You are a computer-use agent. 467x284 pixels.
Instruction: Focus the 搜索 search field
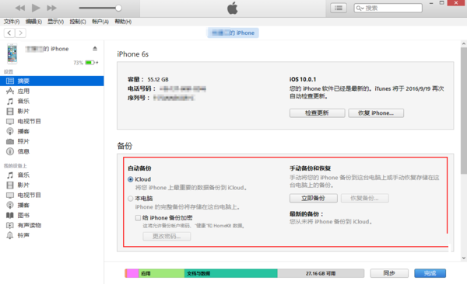[388, 8]
